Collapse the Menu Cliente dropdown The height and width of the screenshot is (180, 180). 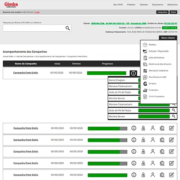coord(168,38)
